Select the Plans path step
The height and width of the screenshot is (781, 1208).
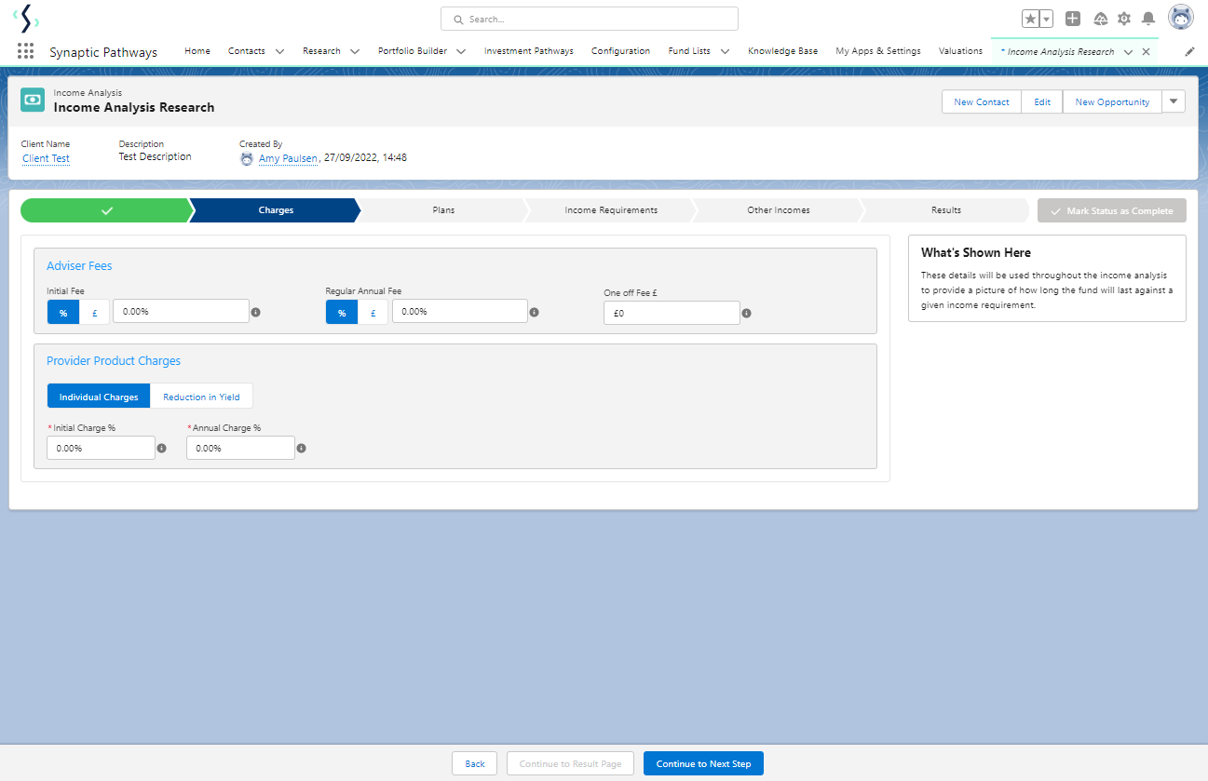[x=443, y=210]
